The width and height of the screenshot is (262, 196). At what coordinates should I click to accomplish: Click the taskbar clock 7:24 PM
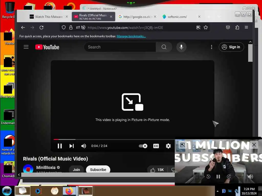click(x=249, y=189)
